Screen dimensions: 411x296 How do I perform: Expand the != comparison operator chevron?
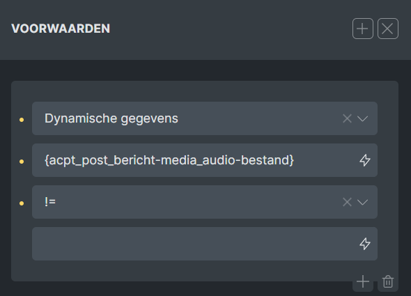(362, 202)
